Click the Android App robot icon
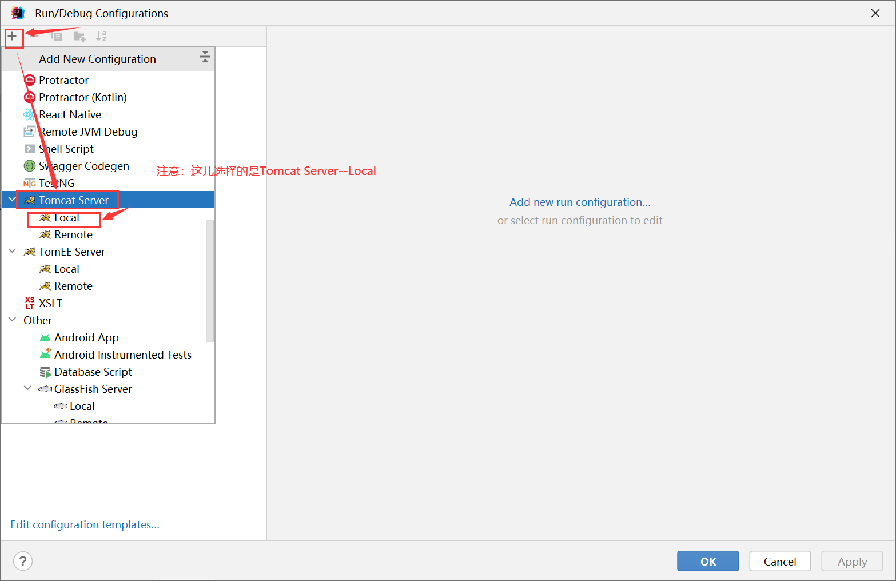This screenshot has height=581, width=896. [45, 337]
